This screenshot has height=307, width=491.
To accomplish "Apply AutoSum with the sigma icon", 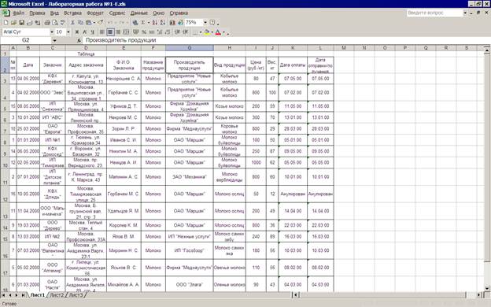I will click(143, 23).
